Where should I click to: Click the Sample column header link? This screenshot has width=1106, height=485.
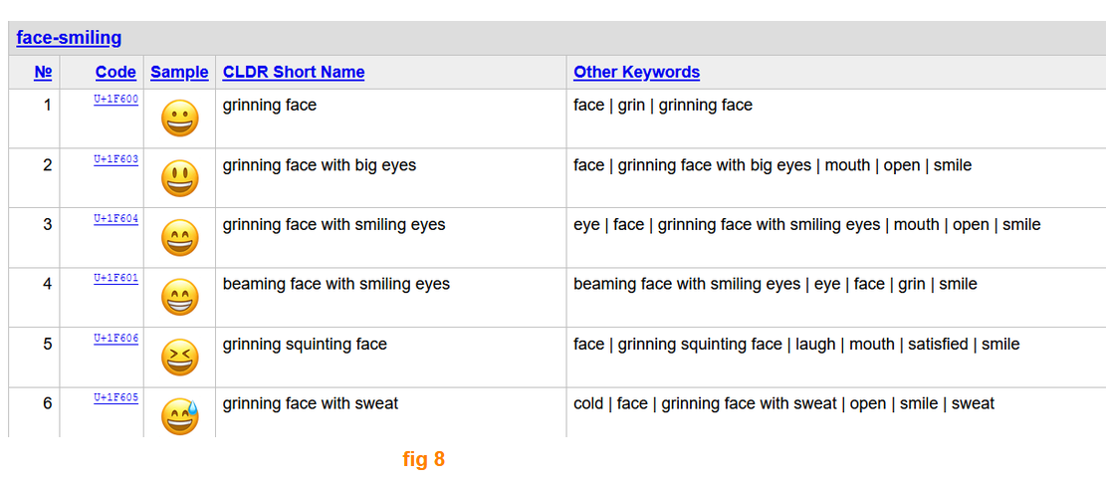(x=180, y=72)
